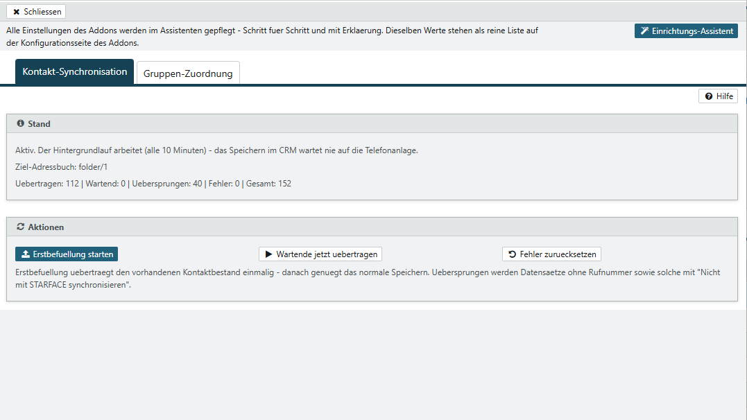Switch to the Gruppen-Zuordnung tab
747x420 pixels.
coord(188,73)
